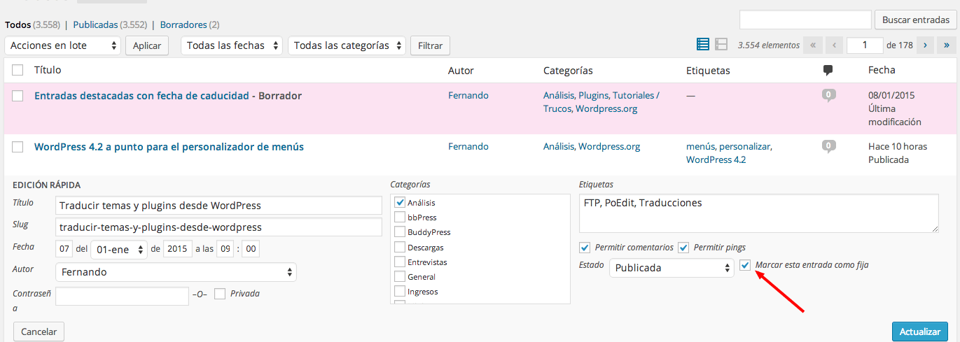Switch to list view mode icon

point(703,45)
